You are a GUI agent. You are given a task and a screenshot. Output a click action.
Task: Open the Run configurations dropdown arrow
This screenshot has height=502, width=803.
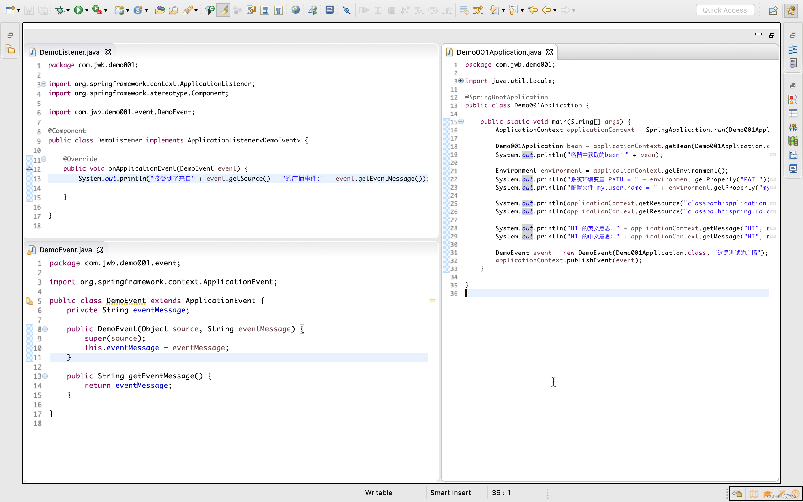(87, 11)
